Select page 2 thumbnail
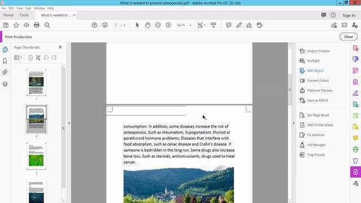Viewport: 361px width, 203px height. point(36,119)
